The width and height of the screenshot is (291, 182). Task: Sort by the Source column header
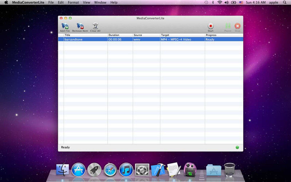(x=147, y=35)
